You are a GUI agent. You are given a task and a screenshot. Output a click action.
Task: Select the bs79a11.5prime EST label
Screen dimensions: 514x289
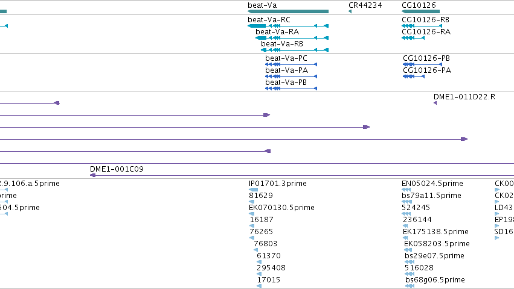click(x=431, y=196)
